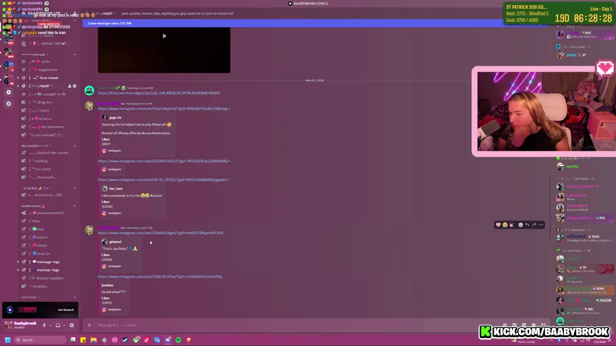Create a channel in the old tickets category

click(74, 297)
